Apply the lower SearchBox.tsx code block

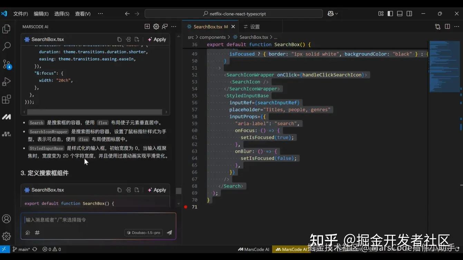[157, 190]
